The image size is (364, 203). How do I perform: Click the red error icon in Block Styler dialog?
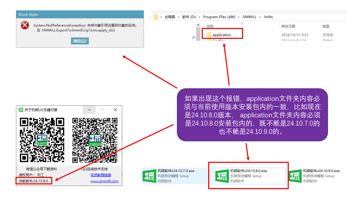point(25,26)
